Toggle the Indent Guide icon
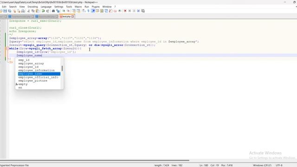This screenshot has height=167, width=297. 93,11
